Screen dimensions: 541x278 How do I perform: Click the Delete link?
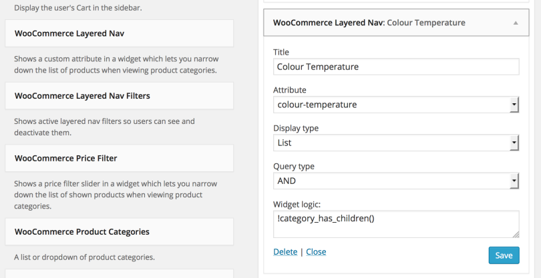click(285, 252)
